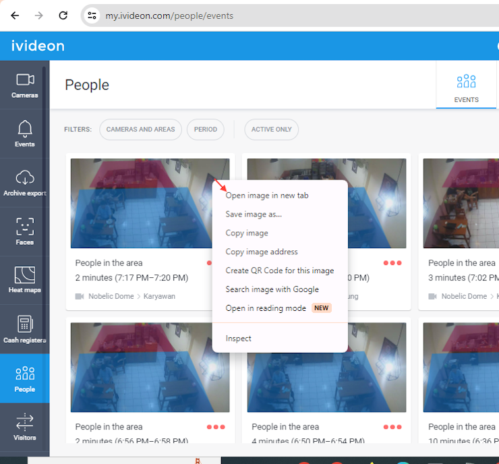Choose Create QR Code for this image

click(280, 270)
